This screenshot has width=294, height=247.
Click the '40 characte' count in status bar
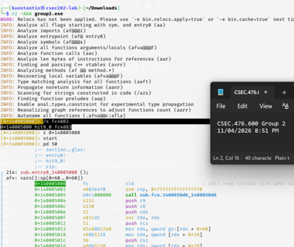[258, 158]
